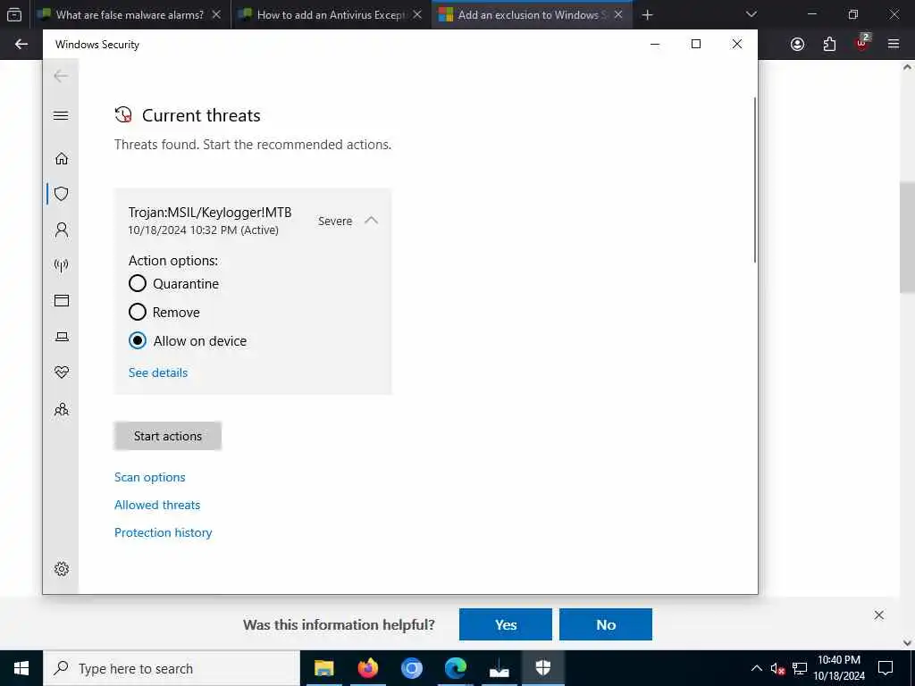Close the 'Add an exclusion to Windows' tab
The image size is (915, 686).
[x=618, y=14]
